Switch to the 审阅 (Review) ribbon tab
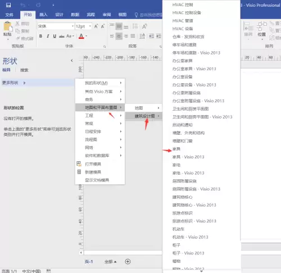 107,15
